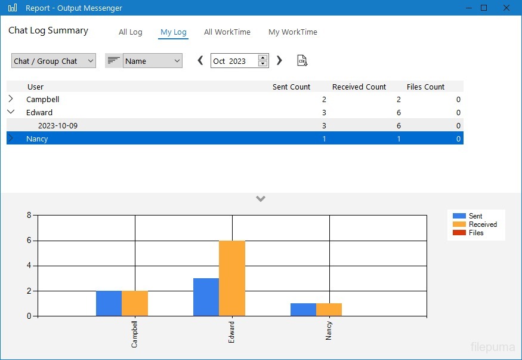
Task: Click the Report app icon in title bar
Action: tap(12, 8)
